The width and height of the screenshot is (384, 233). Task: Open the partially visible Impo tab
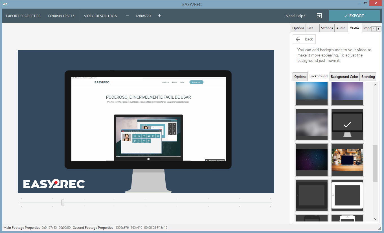367,28
